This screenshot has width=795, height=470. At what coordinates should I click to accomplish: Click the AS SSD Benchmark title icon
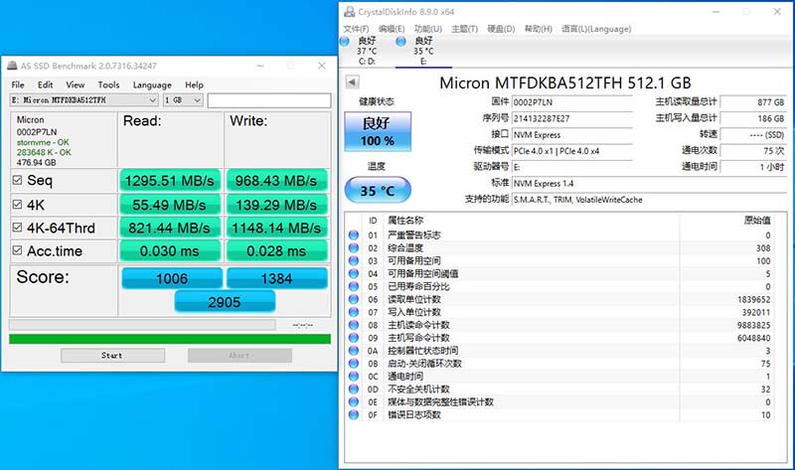(x=12, y=66)
